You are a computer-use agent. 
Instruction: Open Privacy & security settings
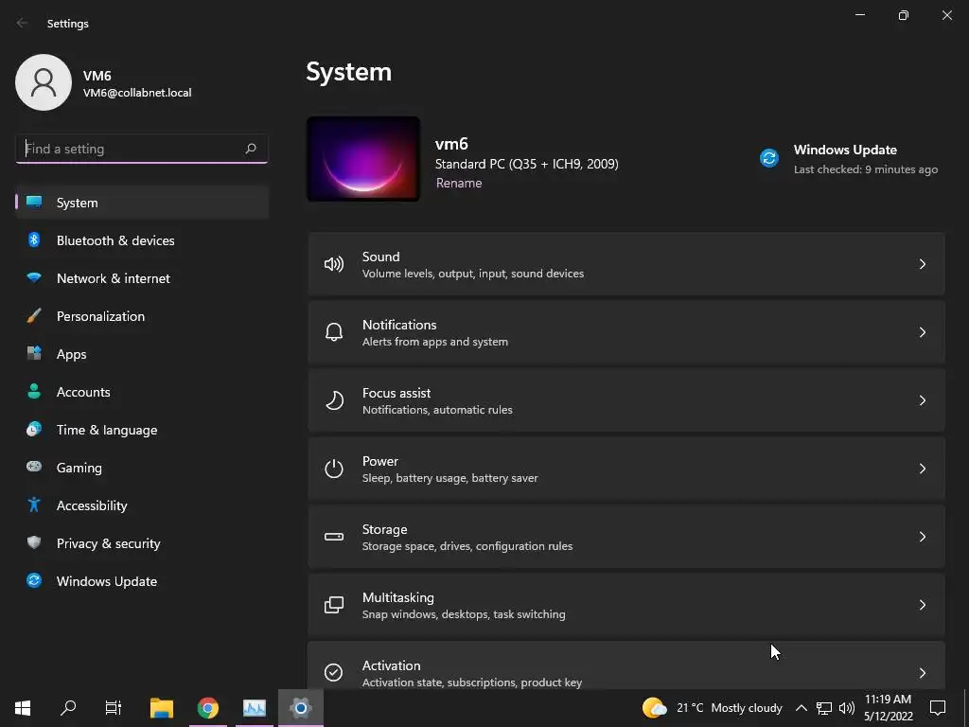click(x=142, y=542)
